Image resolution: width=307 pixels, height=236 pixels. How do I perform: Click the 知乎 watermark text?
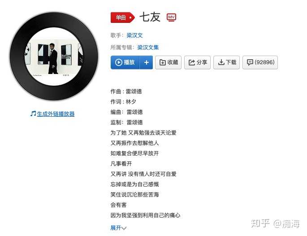(x=260, y=223)
